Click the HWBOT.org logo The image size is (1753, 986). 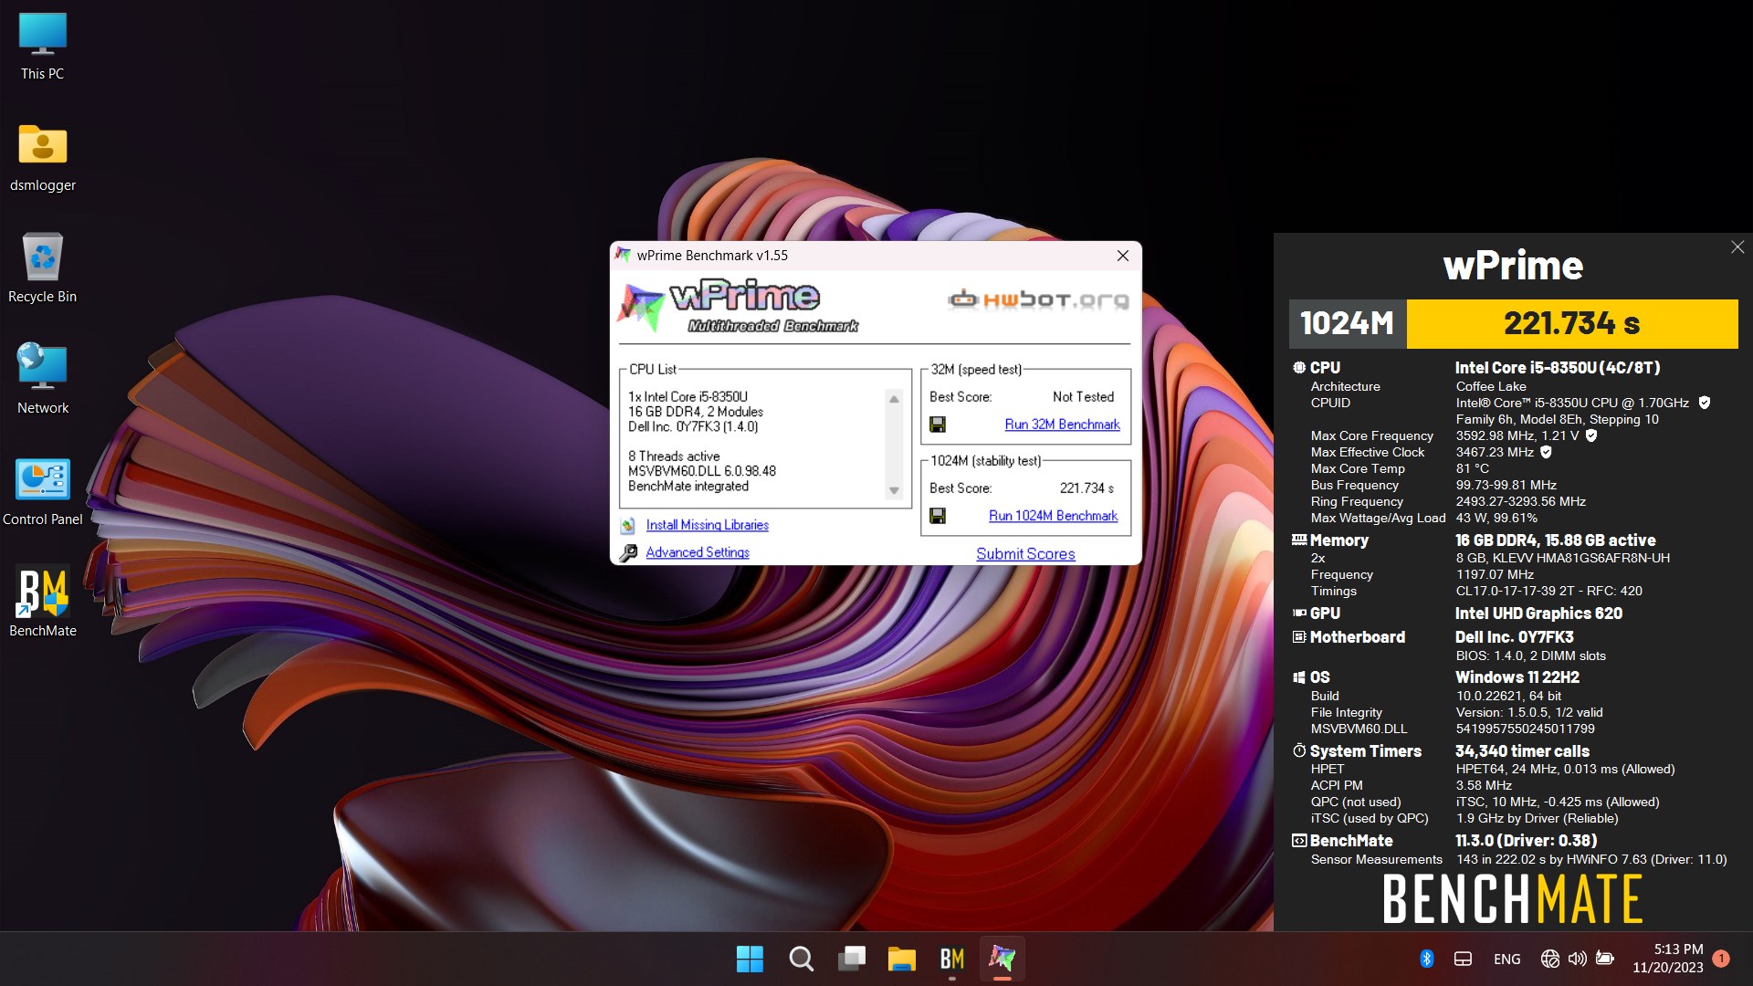coord(1038,299)
